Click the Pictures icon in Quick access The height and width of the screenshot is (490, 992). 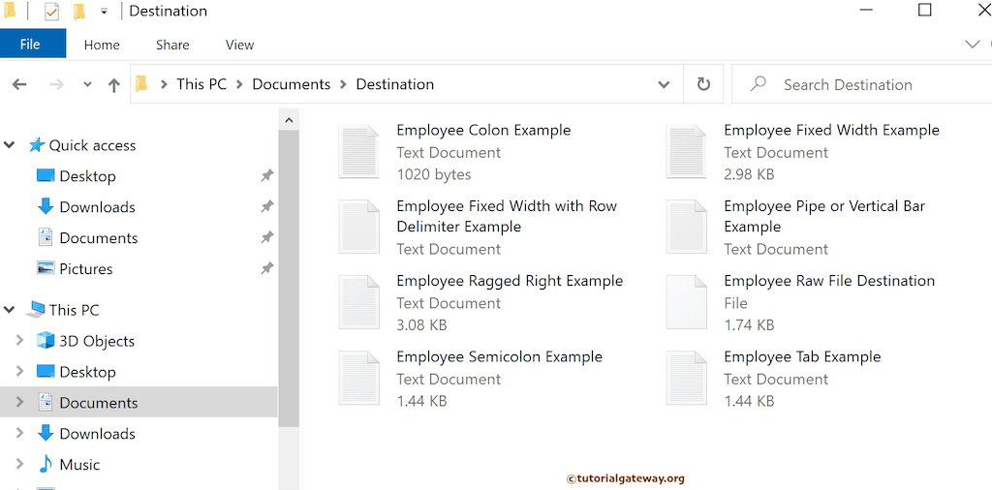click(46, 268)
